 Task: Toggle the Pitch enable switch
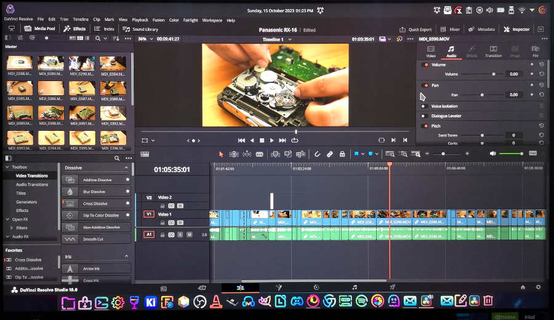(x=425, y=126)
